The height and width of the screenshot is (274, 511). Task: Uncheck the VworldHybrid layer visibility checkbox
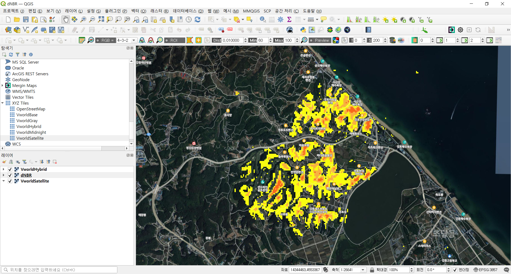click(10, 169)
